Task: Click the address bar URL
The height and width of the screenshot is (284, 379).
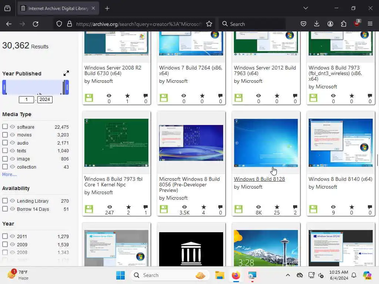Action: point(138,24)
